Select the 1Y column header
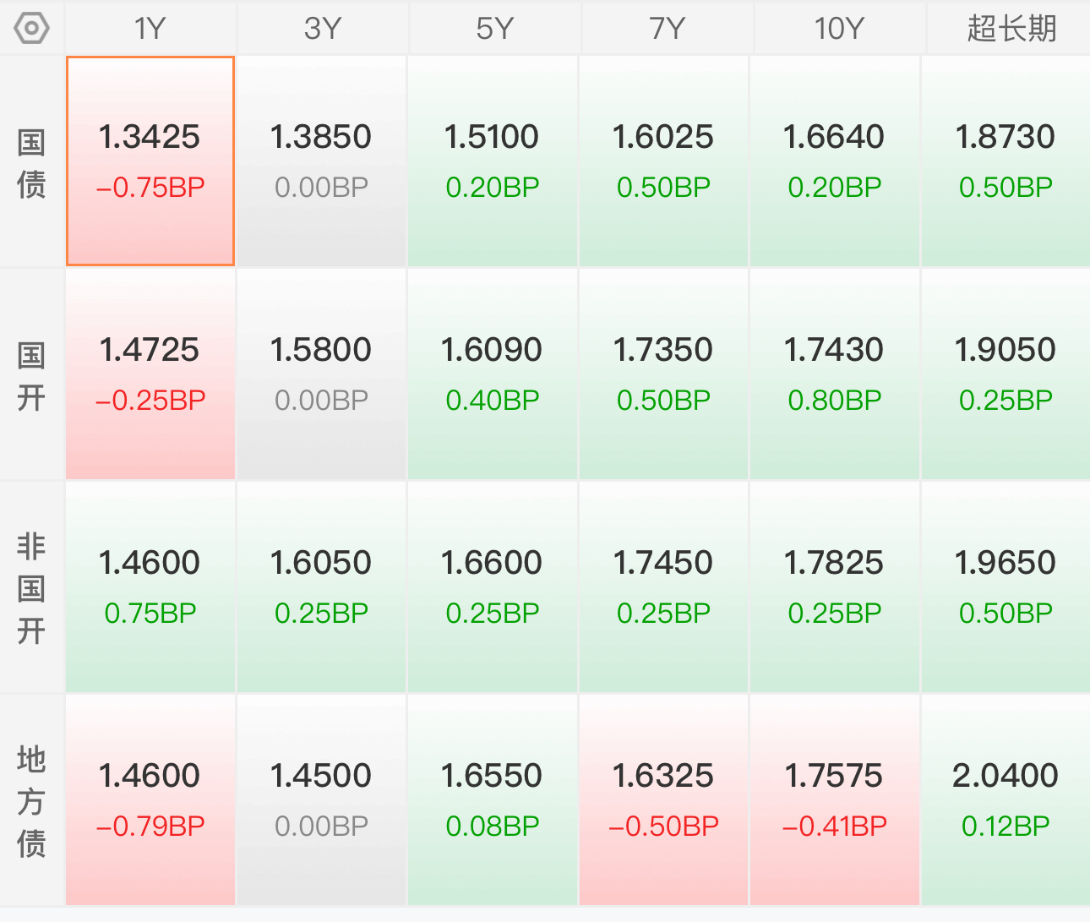 tap(150, 29)
